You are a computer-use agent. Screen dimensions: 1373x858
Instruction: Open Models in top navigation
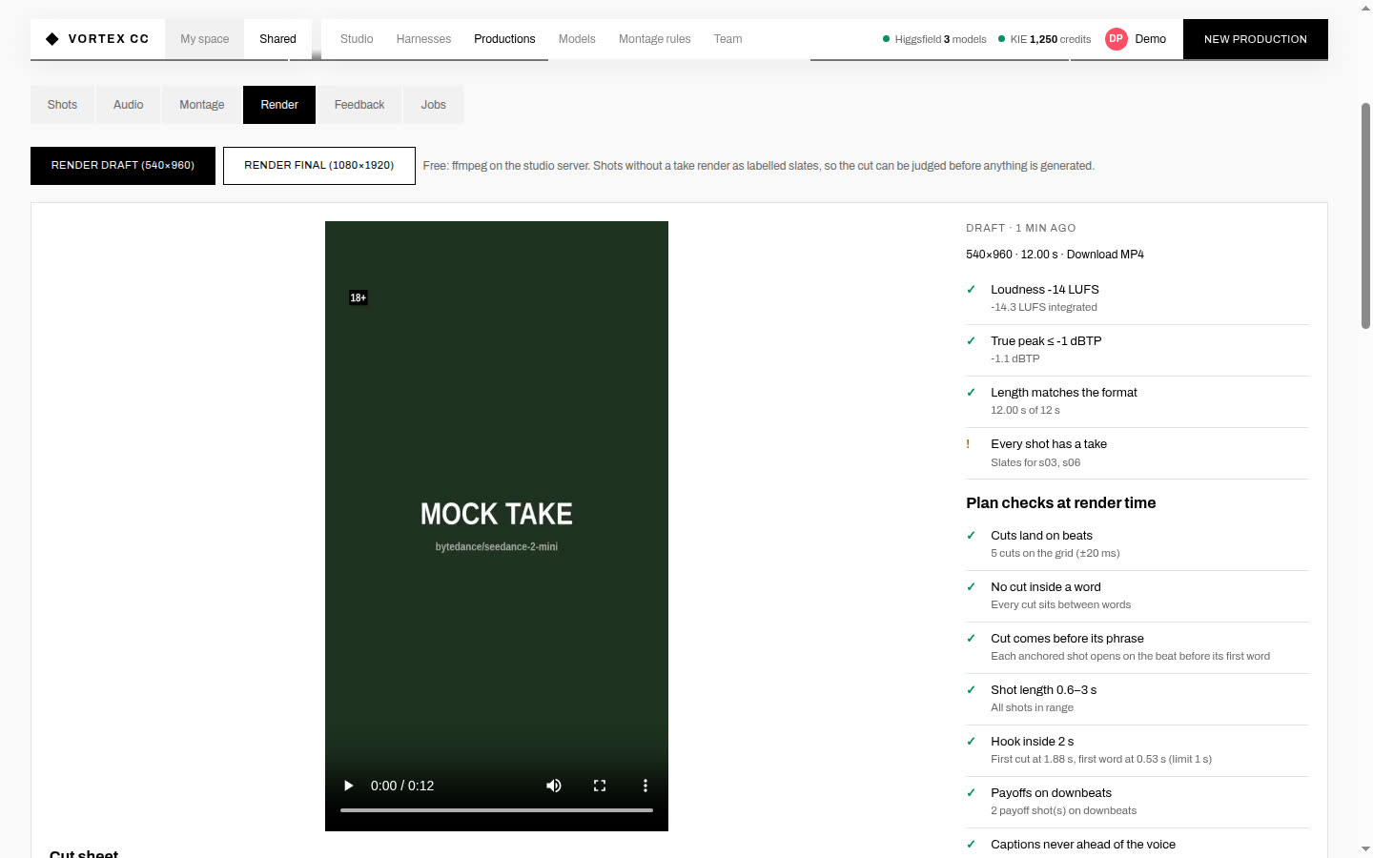tap(577, 39)
